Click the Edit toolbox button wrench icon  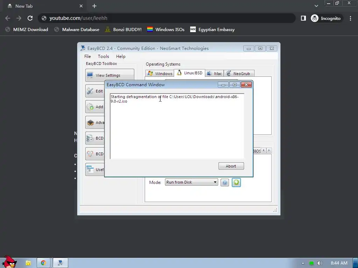coord(90,91)
